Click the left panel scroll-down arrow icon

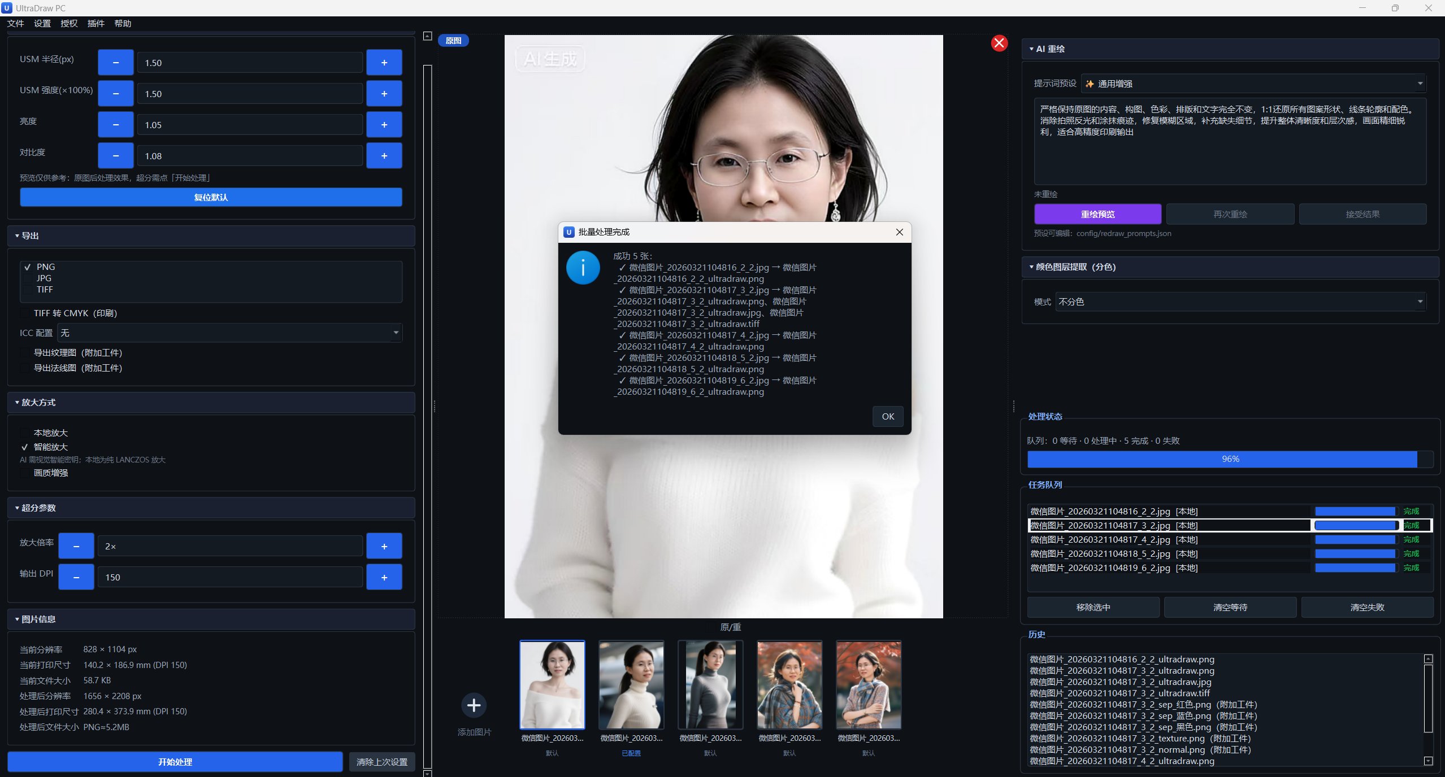(x=428, y=773)
